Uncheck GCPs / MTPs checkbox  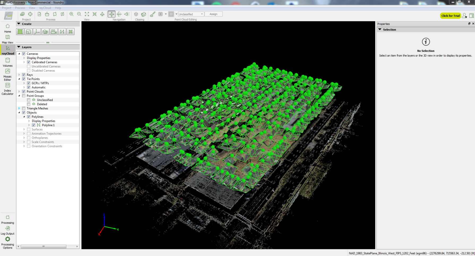(x=29, y=83)
